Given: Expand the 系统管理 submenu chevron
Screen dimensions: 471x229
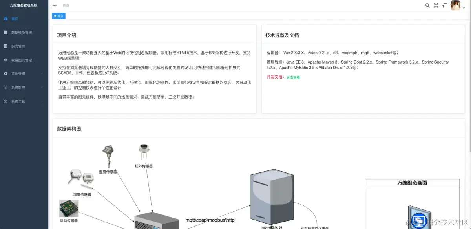Looking at the screenshot, I should click(42, 73).
